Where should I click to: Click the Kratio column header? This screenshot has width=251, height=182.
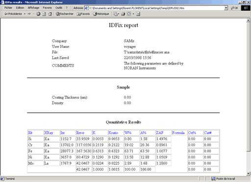click(x=113, y=133)
